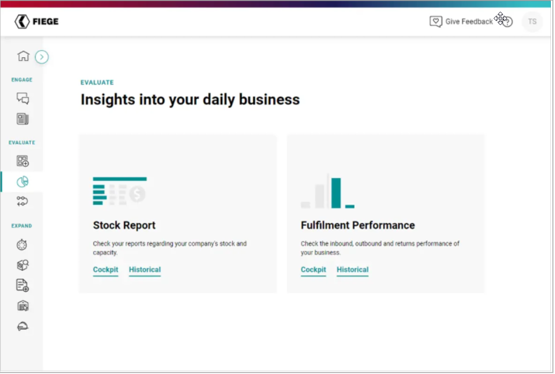Select the truck delivery icon at the sidebar bottom
The image size is (555, 374).
pyautogui.click(x=22, y=326)
